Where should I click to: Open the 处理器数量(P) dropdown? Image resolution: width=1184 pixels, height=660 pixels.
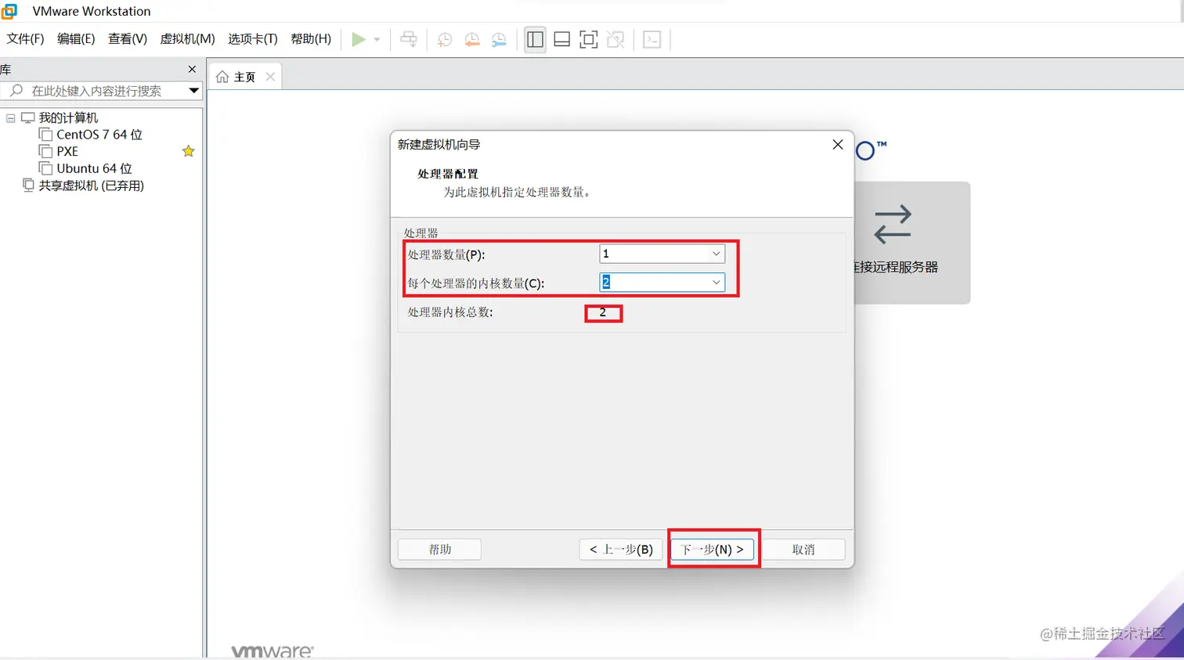[662, 254]
